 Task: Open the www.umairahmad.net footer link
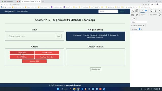[73, 85]
